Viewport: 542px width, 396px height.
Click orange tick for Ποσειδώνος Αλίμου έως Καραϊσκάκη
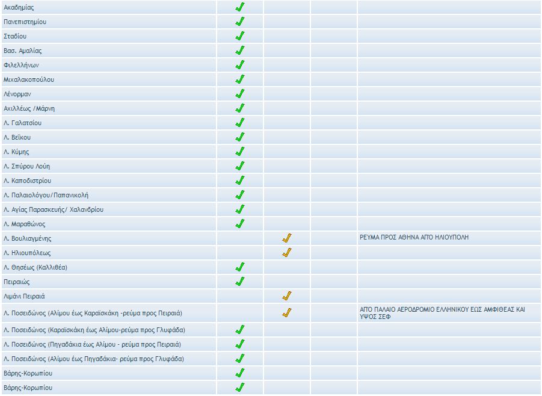pos(287,313)
